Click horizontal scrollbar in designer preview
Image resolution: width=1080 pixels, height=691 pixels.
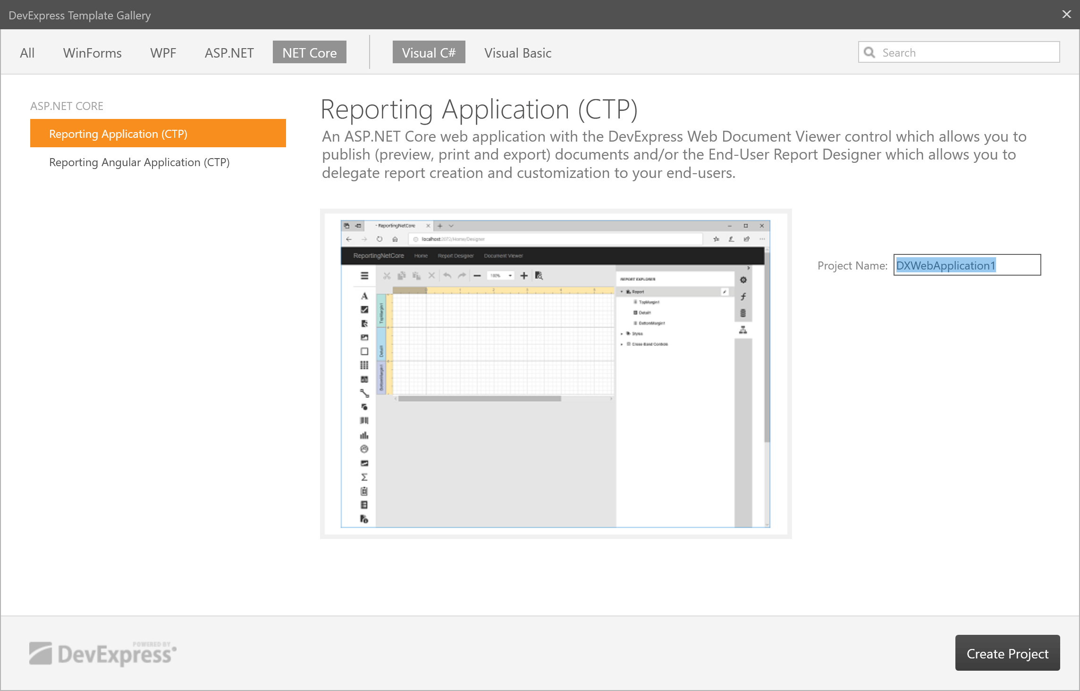479,399
